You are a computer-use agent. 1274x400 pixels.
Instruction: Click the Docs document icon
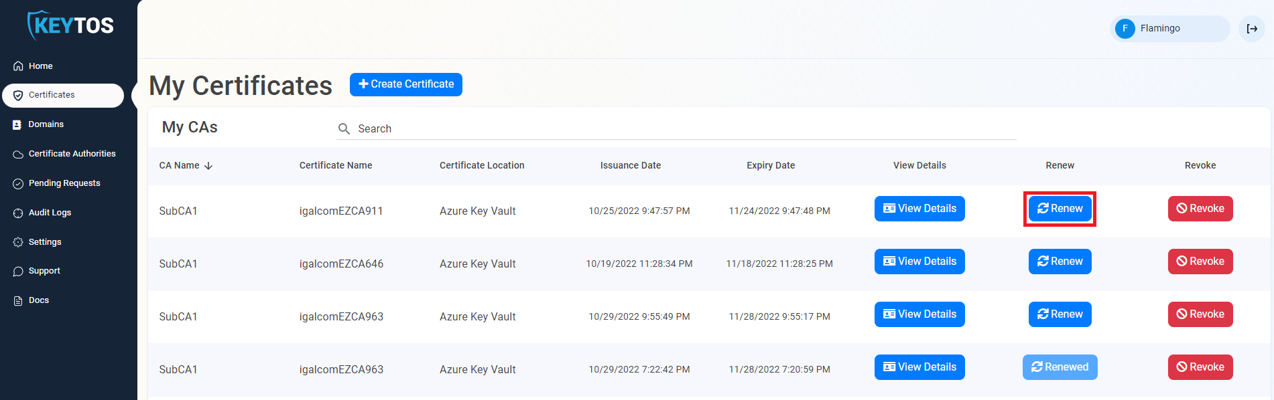(x=18, y=300)
